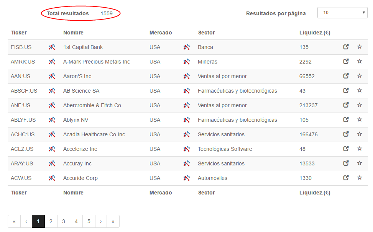Image resolution: width=373 pixels, height=232 pixels.
Task: Star Accuride Corp as favorite
Action: [x=360, y=177]
